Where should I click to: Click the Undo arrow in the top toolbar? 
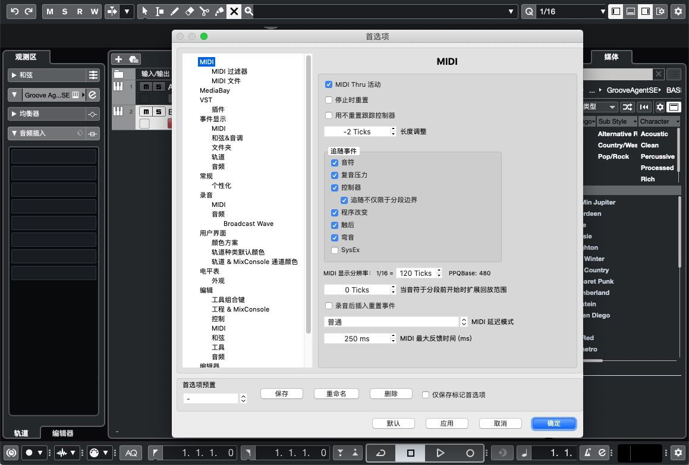tap(14, 11)
